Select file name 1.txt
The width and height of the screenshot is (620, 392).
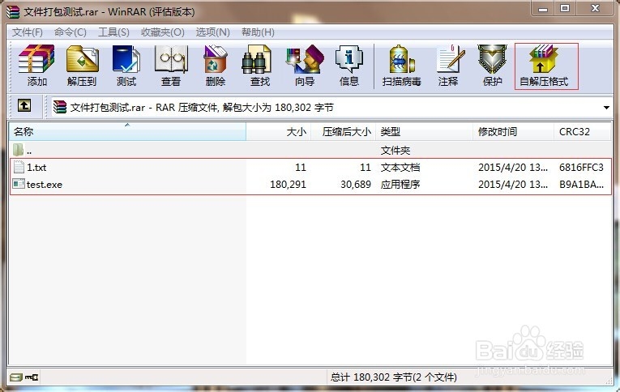pyautogui.click(x=36, y=168)
